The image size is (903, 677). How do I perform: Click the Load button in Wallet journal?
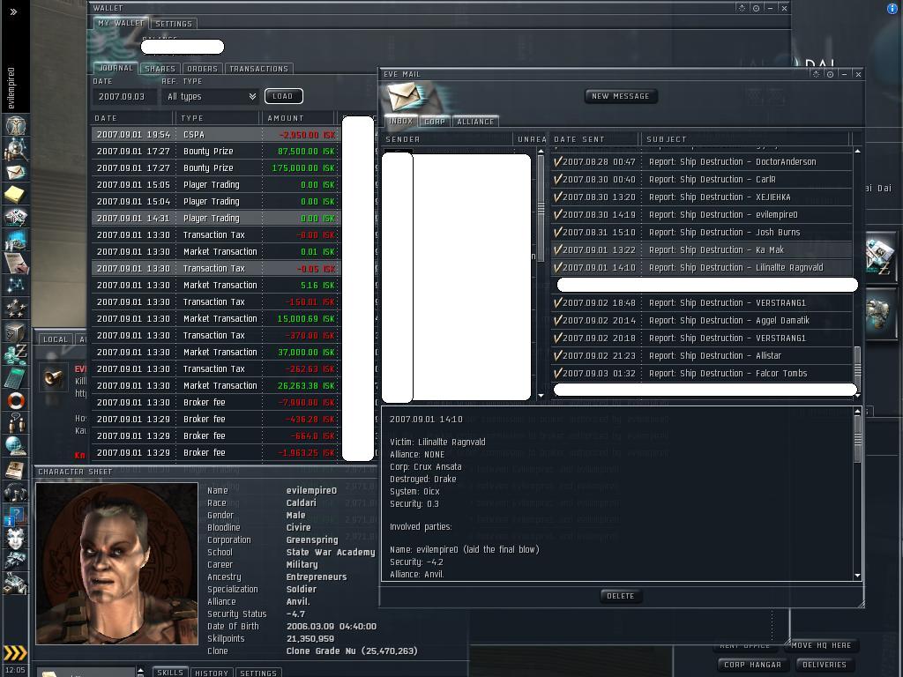[x=283, y=96]
